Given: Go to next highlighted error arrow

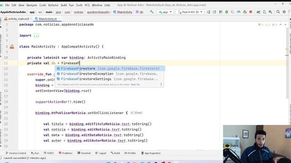Looking at the screenshot, I should point(286,24).
